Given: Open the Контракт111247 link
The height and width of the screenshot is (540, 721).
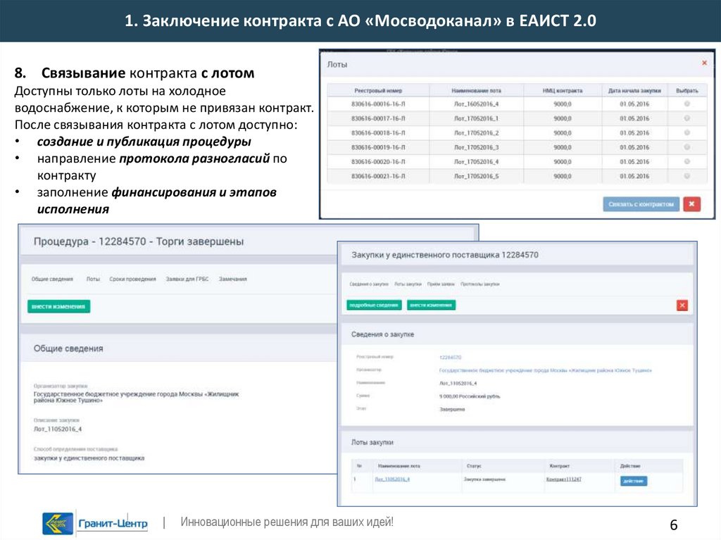Looking at the screenshot, I should point(564,479).
